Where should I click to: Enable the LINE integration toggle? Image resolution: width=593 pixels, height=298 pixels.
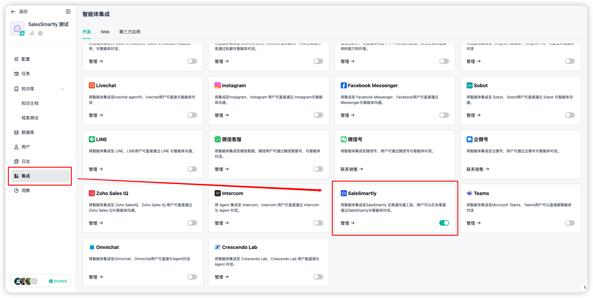coord(192,169)
